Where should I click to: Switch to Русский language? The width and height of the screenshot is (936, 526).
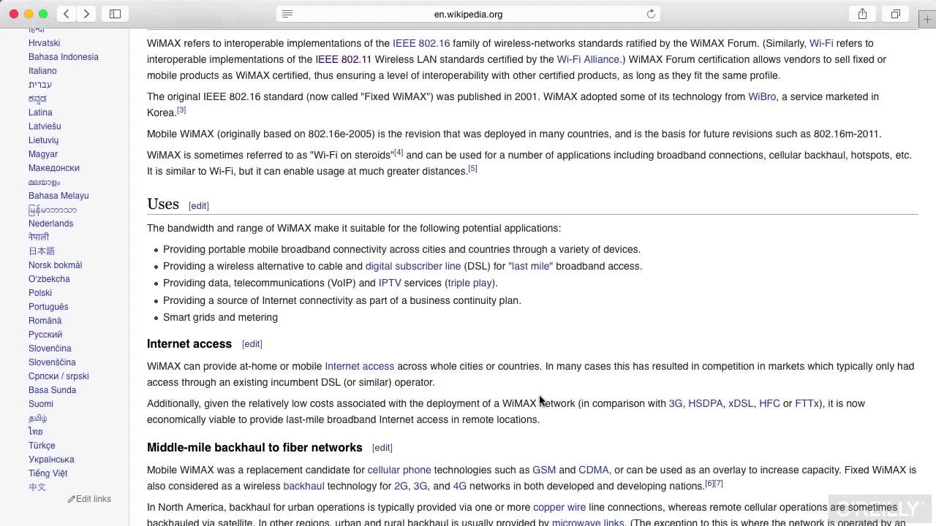tap(45, 335)
